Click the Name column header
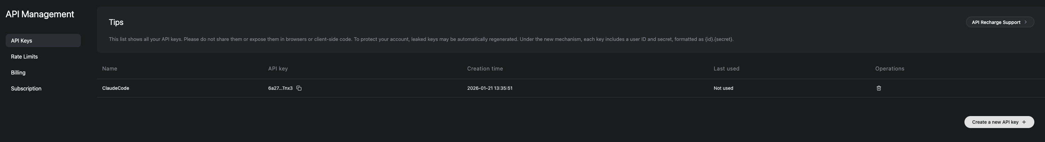1045x142 pixels. coord(110,69)
